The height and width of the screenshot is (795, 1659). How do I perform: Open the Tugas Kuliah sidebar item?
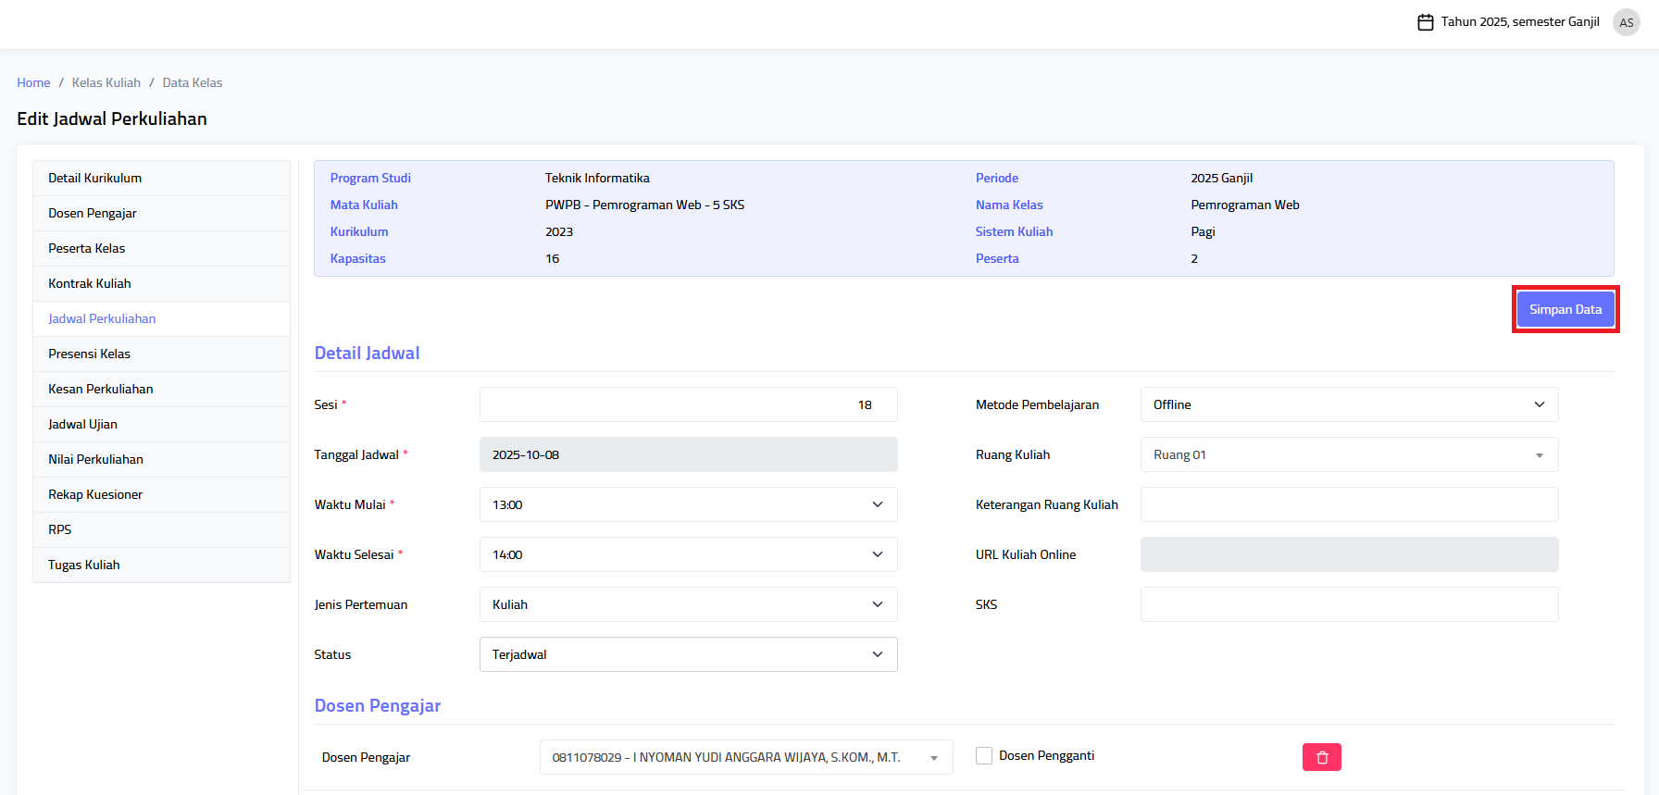[84, 565]
